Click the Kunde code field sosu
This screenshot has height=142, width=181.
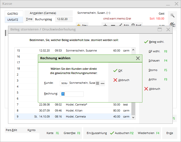click(x=64, y=83)
